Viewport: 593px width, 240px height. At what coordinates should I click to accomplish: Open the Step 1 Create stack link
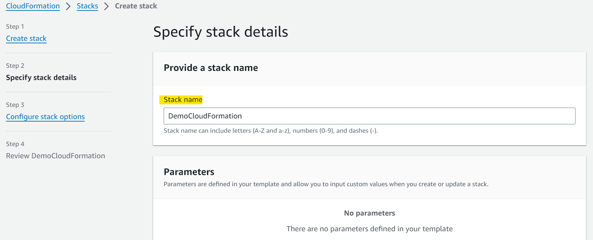[x=26, y=38]
